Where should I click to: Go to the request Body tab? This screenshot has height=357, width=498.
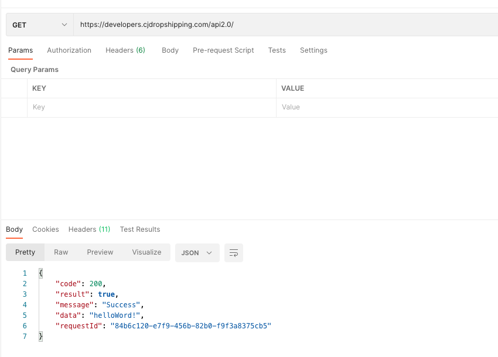(x=170, y=50)
